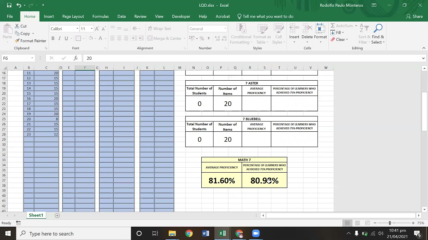
Task: Switch to the Insert tab
Action: click(x=49, y=16)
